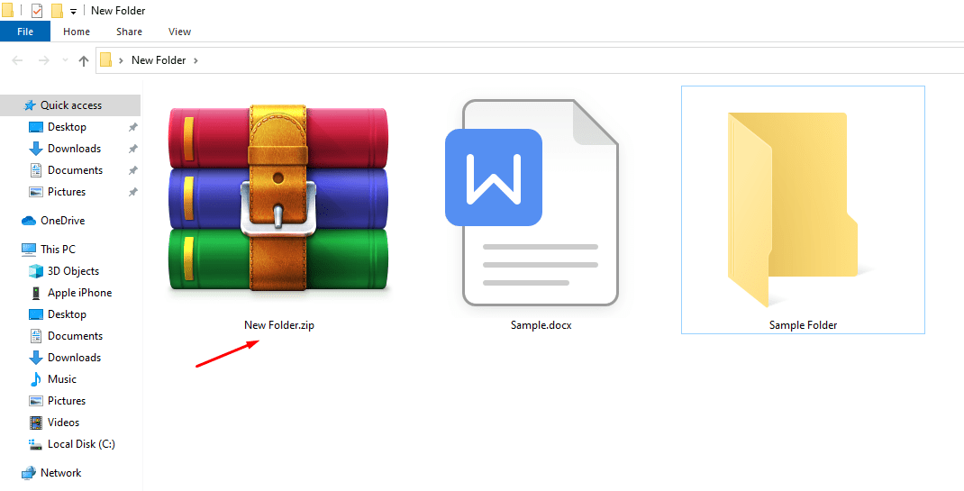Switch to the Share ribbon tab
964x491 pixels.
pyautogui.click(x=129, y=32)
